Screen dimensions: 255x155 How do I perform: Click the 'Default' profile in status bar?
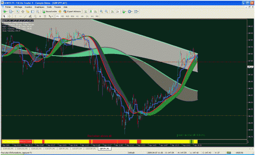click(x=131, y=153)
